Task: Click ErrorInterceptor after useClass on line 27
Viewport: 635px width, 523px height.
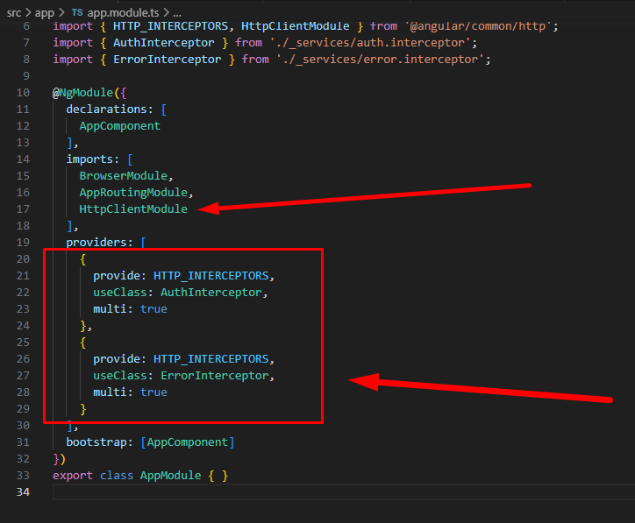Action: coord(214,375)
